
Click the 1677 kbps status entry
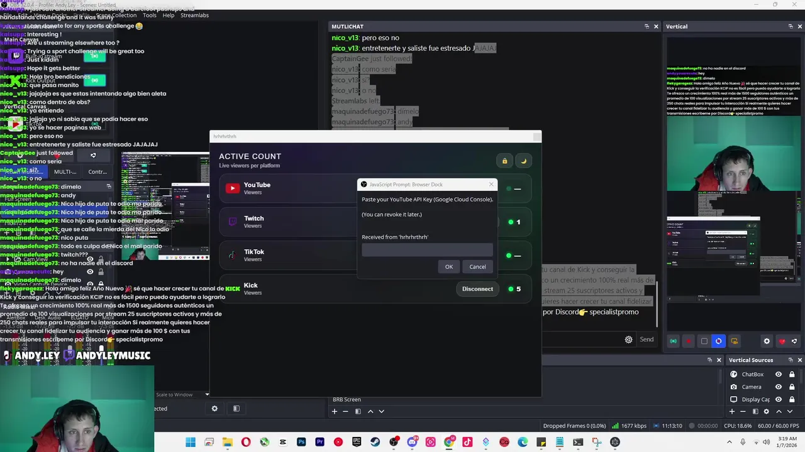[x=630, y=426]
